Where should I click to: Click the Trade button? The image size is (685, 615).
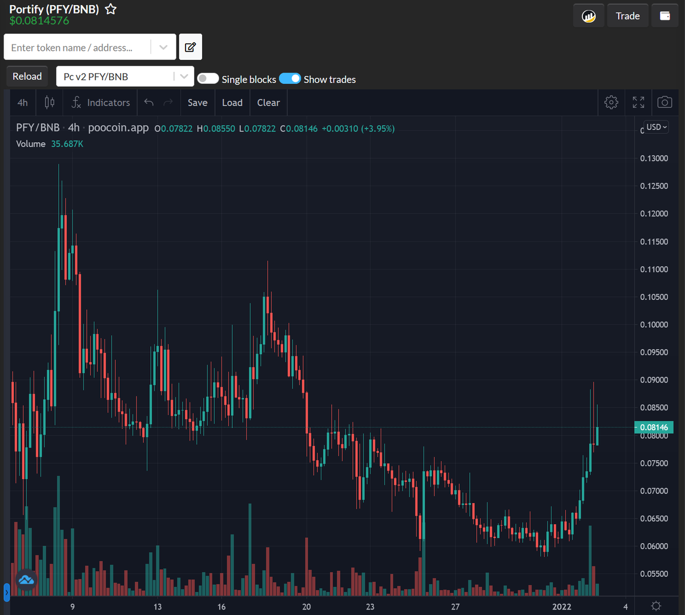coord(627,16)
